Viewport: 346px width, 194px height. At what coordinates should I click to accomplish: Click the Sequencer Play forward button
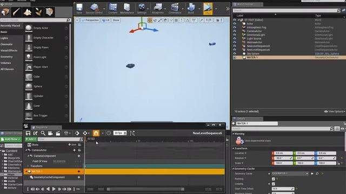(54, 189)
